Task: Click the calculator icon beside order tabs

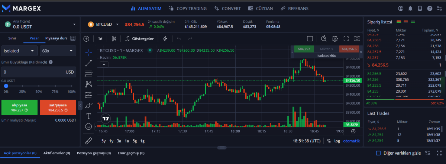Action: (x=73, y=38)
